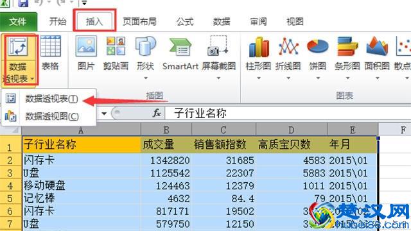Viewport: 411px width, 231px height.
Task: Open the quick access toolbar customize arrow
Action: 84,3
